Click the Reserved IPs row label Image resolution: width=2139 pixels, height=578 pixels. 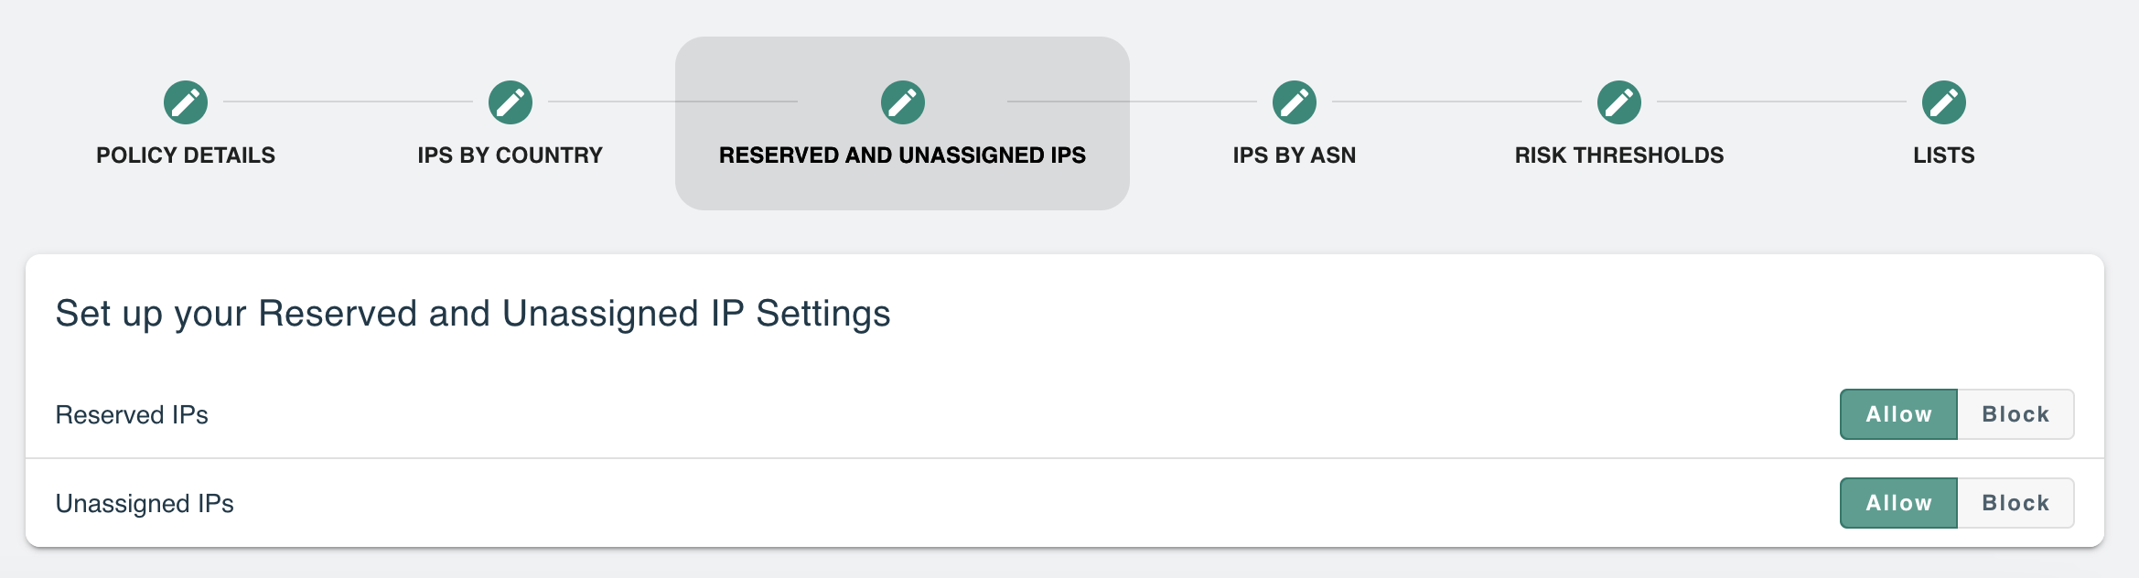click(x=132, y=415)
